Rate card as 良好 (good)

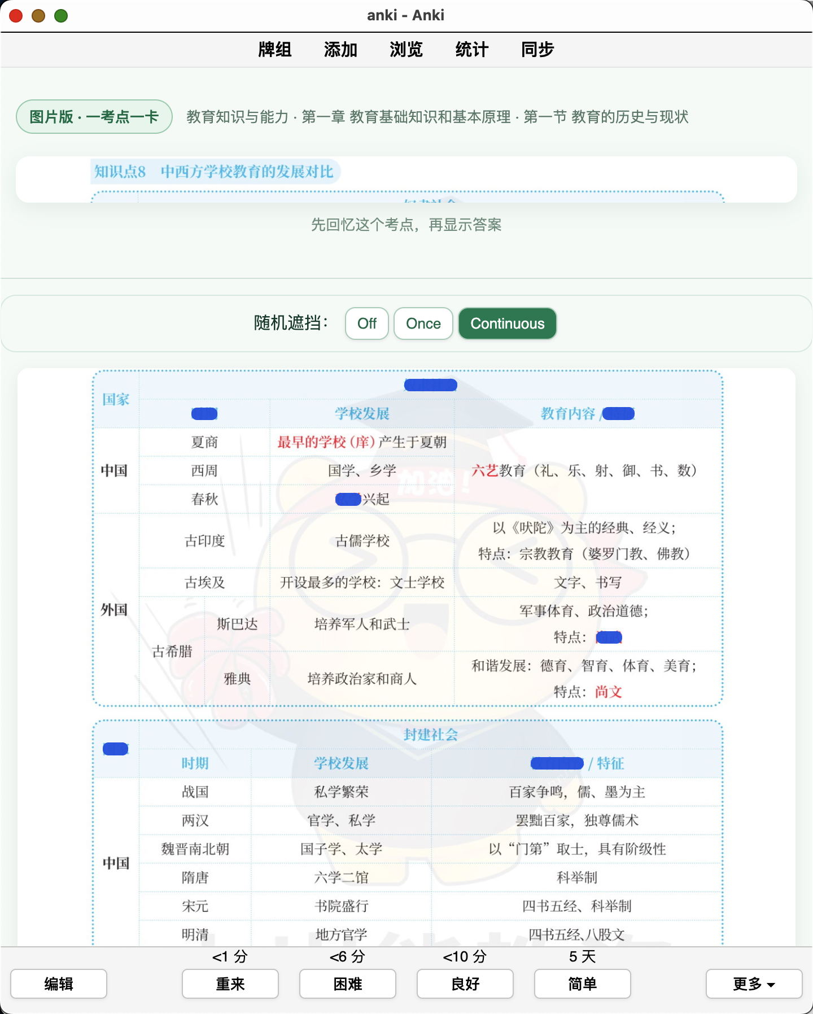(465, 984)
